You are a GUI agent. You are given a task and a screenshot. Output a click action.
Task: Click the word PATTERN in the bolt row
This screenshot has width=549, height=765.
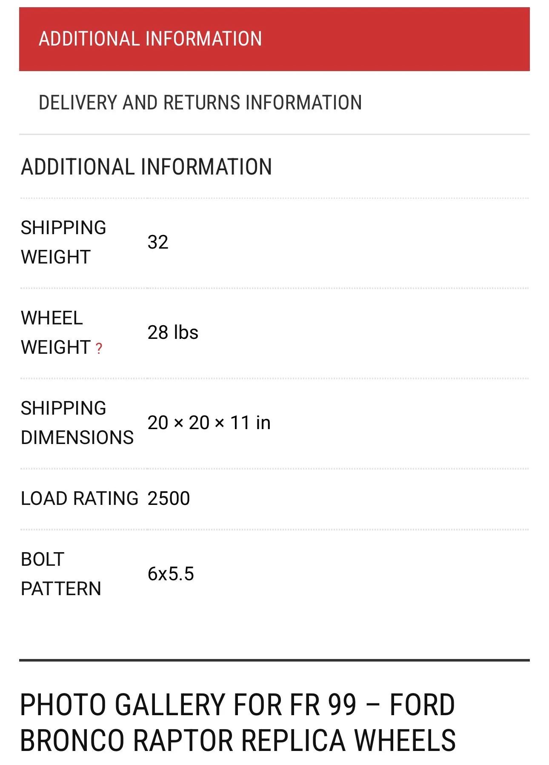click(x=61, y=589)
